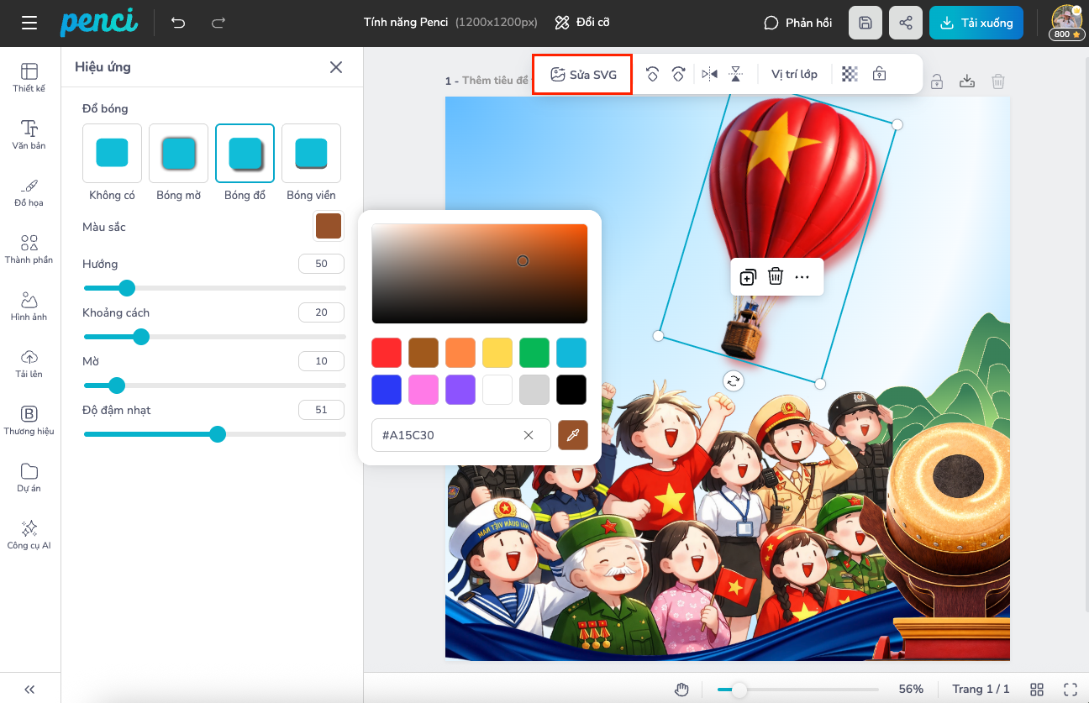The width and height of the screenshot is (1089, 703).
Task: Click the undo arrow icon
Action: point(178,23)
